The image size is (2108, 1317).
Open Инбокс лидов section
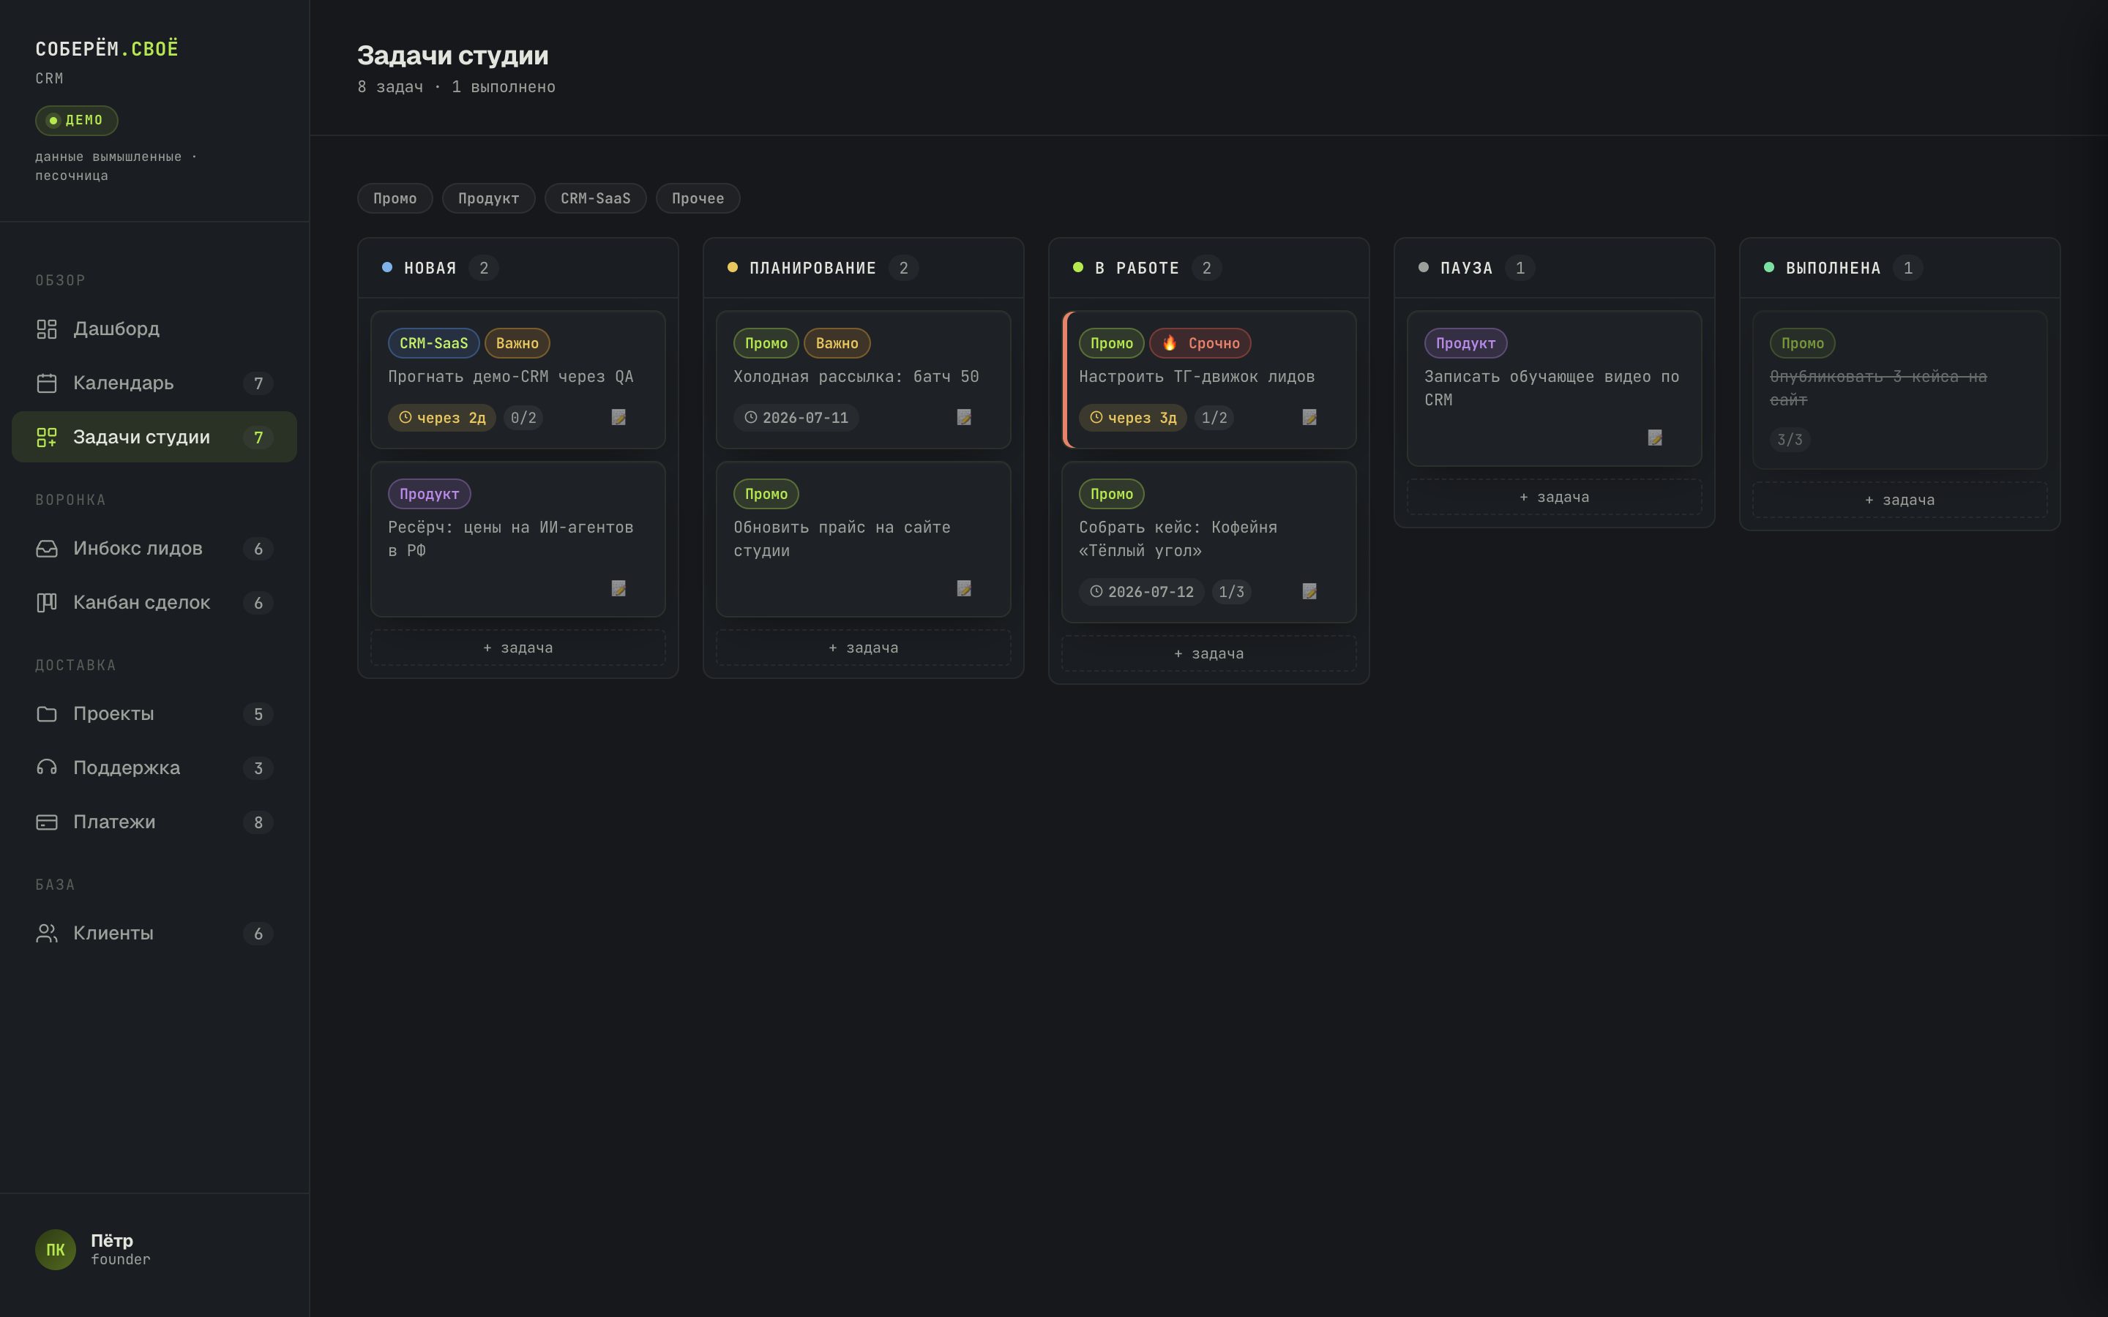click(154, 549)
